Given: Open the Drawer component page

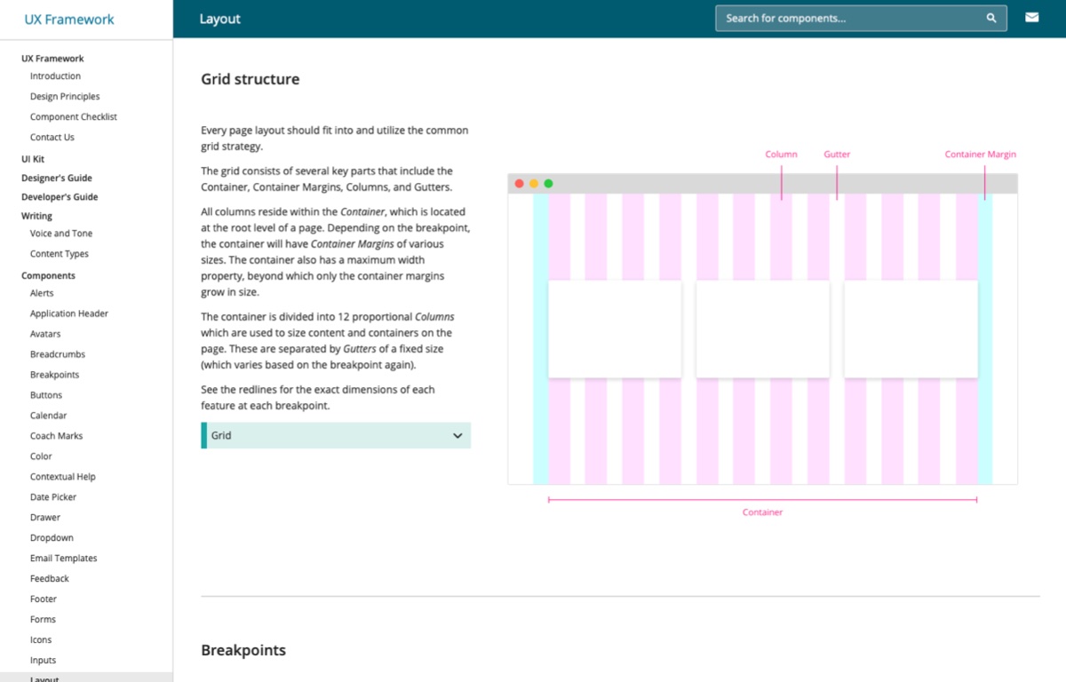Looking at the screenshot, I should pyautogui.click(x=45, y=518).
